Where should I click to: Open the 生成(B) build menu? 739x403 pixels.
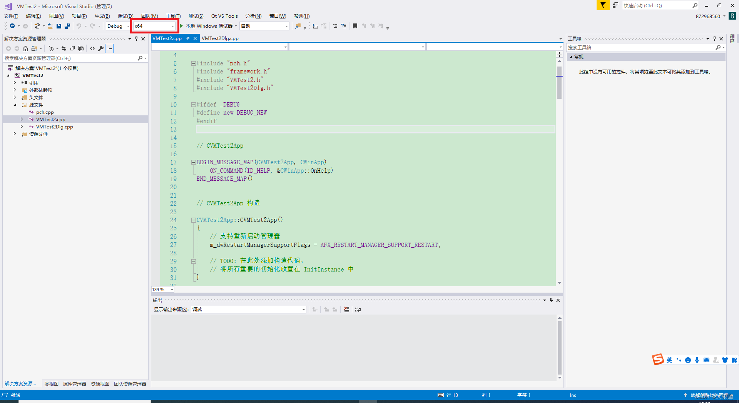pos(102,16)
